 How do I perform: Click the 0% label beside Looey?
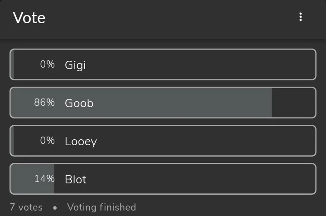(47, 141)
